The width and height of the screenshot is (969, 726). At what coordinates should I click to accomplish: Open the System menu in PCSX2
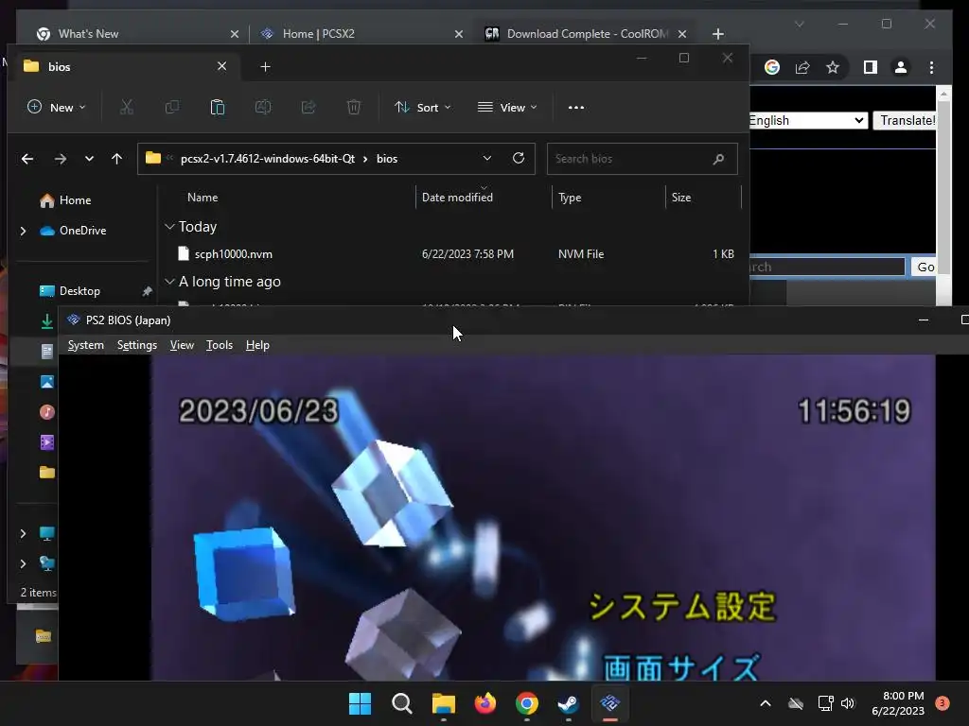(x=86, y=345)
